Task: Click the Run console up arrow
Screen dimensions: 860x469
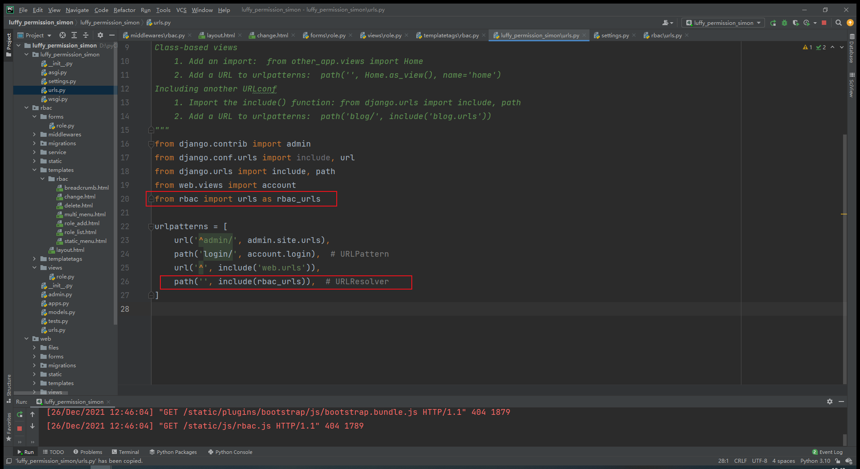Action: point(32,414)
